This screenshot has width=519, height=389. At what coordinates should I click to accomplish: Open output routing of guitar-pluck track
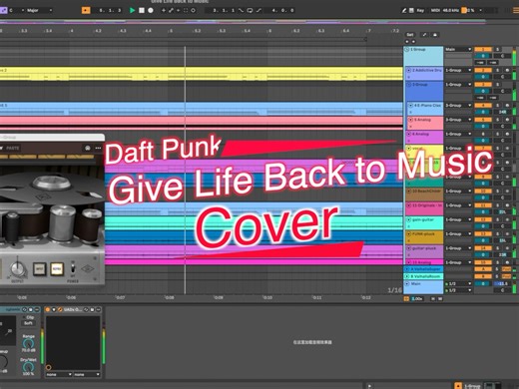458,248
